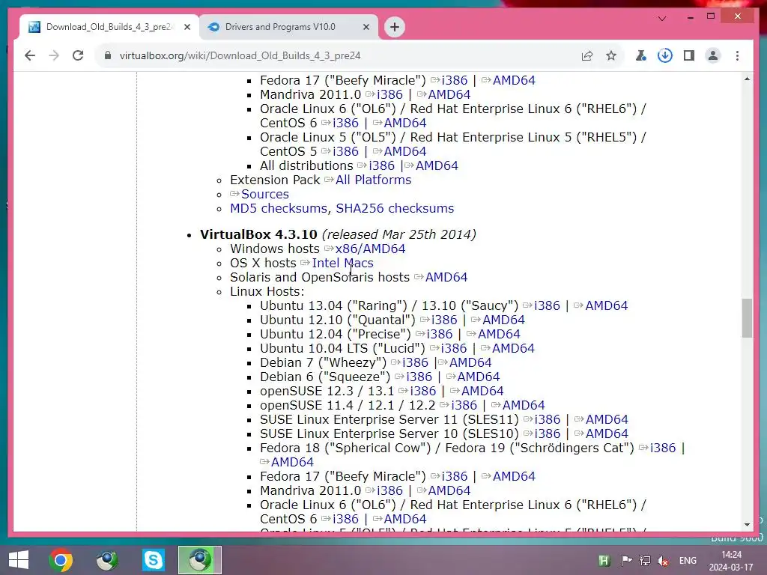Image resolution: width=767 pixels, height=575 pixels.
Task: Open Debian 7 Wheezy i386 link
Action: pyautogui.click(x=415, y=362)
